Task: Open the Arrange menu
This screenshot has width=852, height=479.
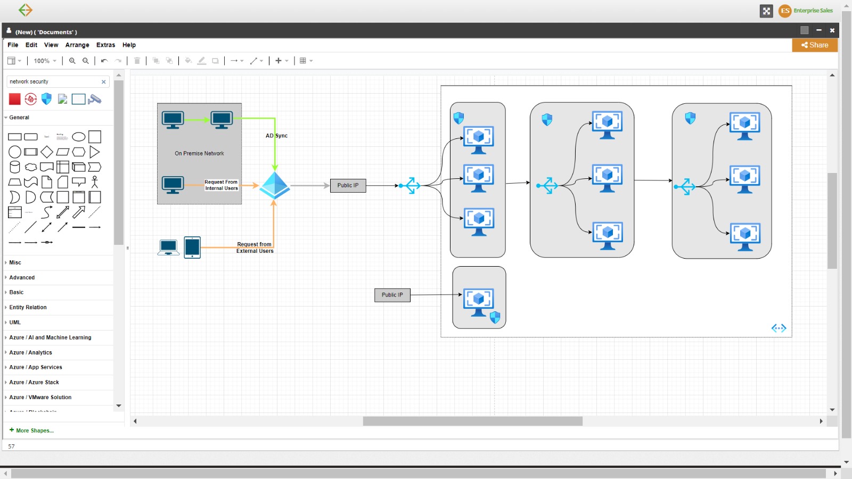Action: coord(77,45)
